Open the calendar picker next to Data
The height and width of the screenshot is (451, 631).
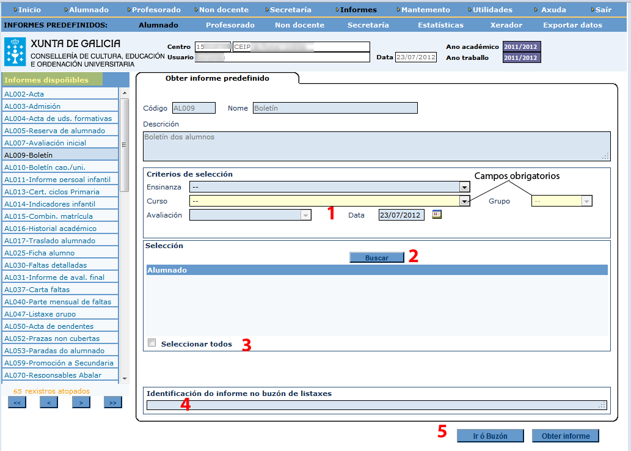(436, 215)
